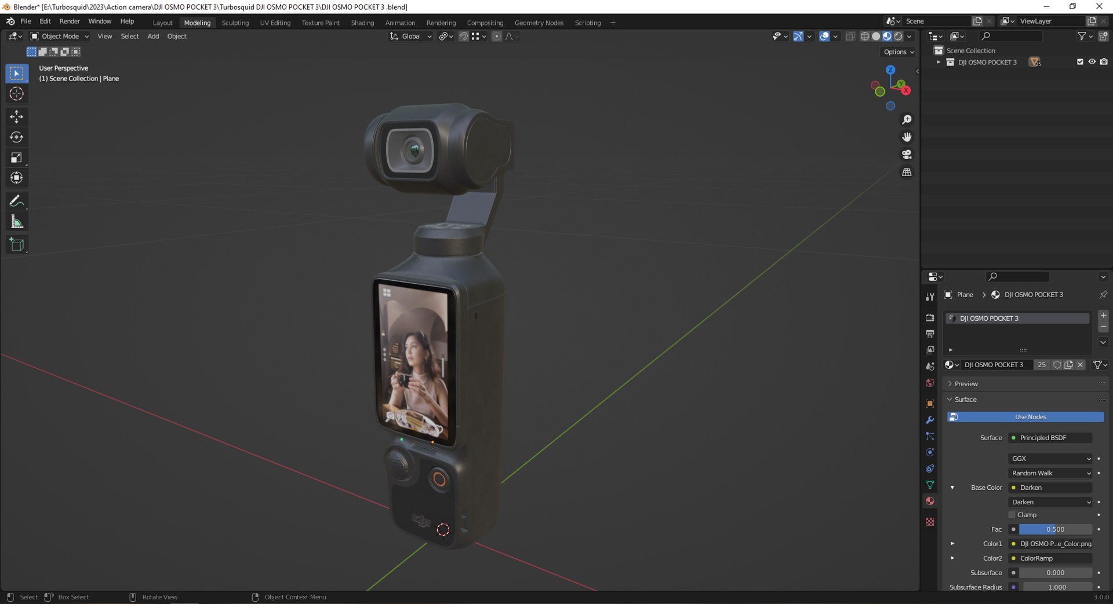Open the Modifier properties tab
1113x604 pixels.
930,420
